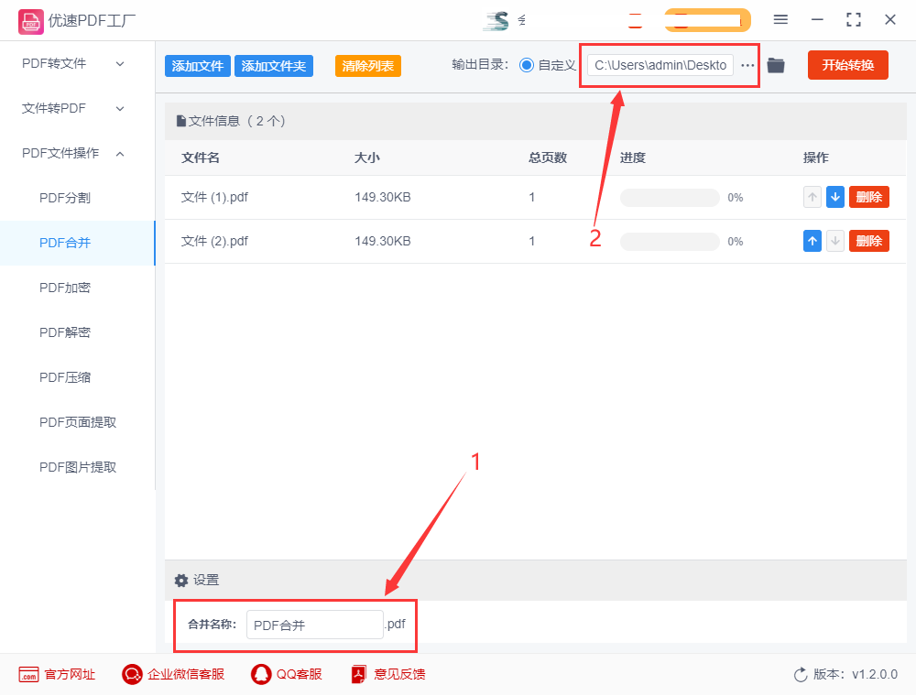Select PDF加密 in sidebar
The width and height of the screenshot is (916, 696).
[65, 288]
